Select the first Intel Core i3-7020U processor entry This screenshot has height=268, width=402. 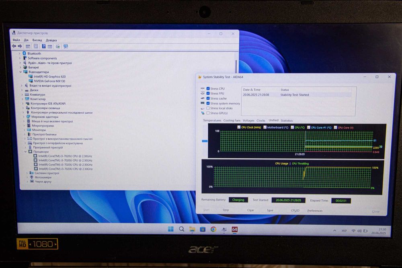click(63, 156)
